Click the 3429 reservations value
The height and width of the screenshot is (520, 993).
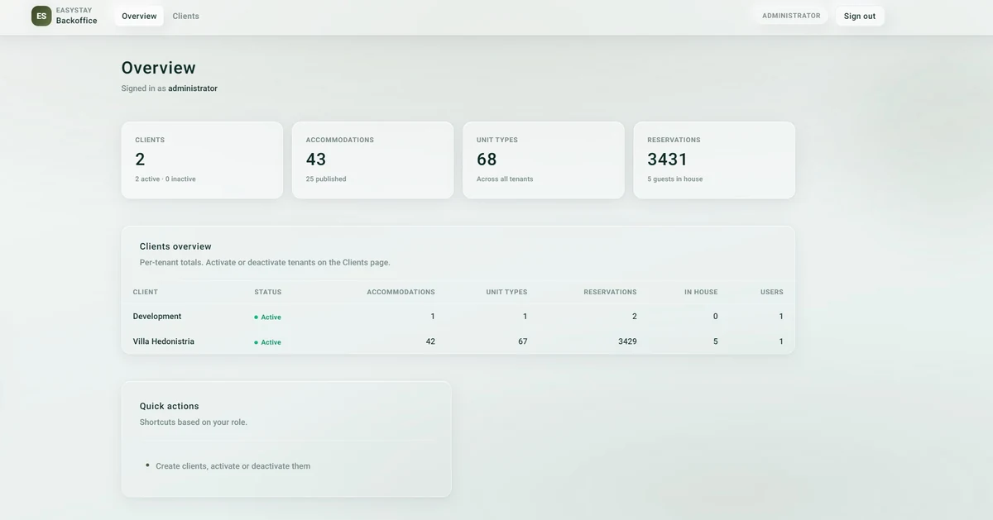pyautogui.click(x=627, y=341)
